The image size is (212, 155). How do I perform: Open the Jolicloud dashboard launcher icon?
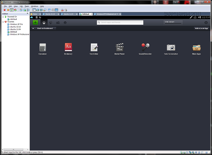click(x=44, y=23)
